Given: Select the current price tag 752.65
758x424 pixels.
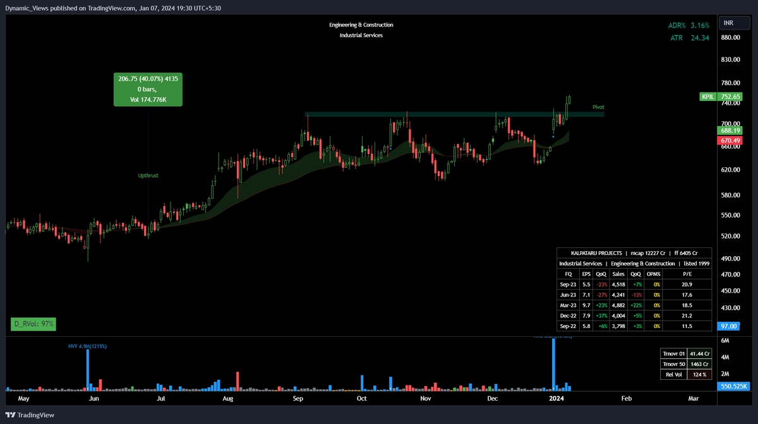Looking at the screenshot, I should pos(731,97).
